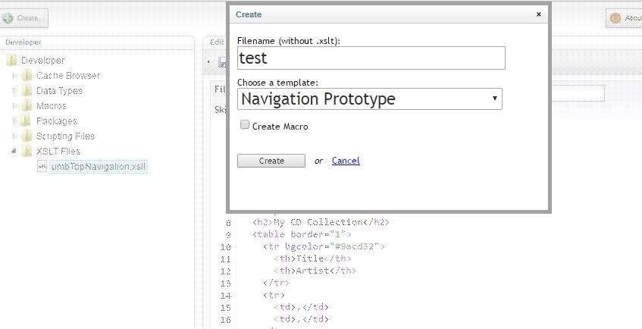Click the Cache Browser folder icon
This screenshot has width=642, height=329.
pos(27,76)
